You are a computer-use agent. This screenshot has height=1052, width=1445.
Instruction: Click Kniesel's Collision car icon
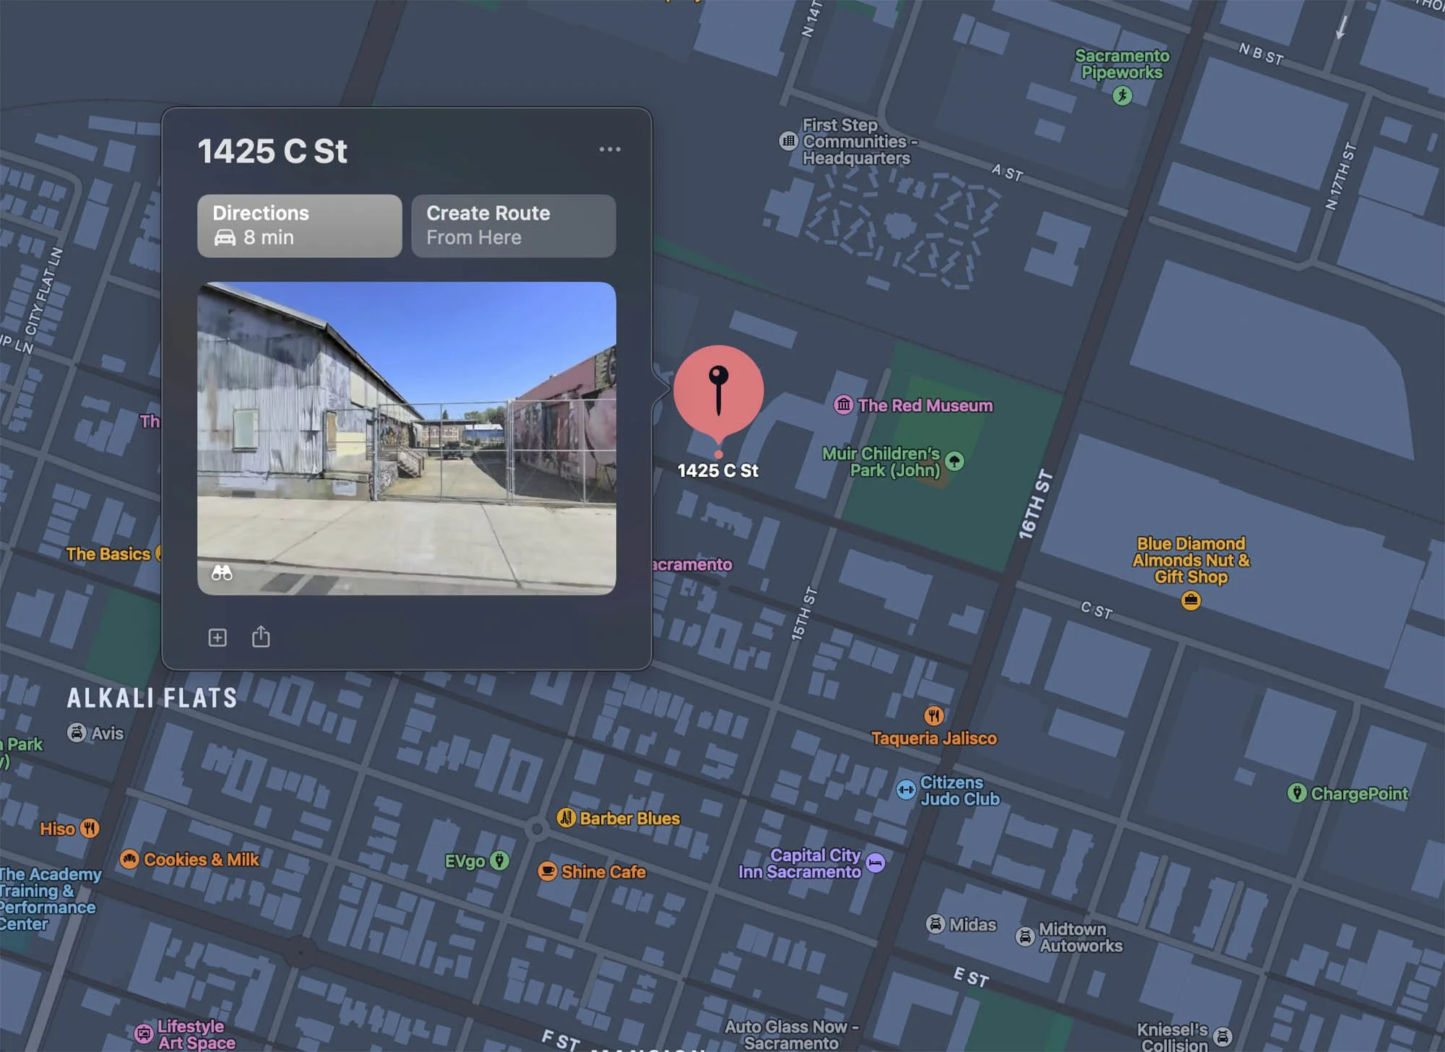click(1222, 1036)
